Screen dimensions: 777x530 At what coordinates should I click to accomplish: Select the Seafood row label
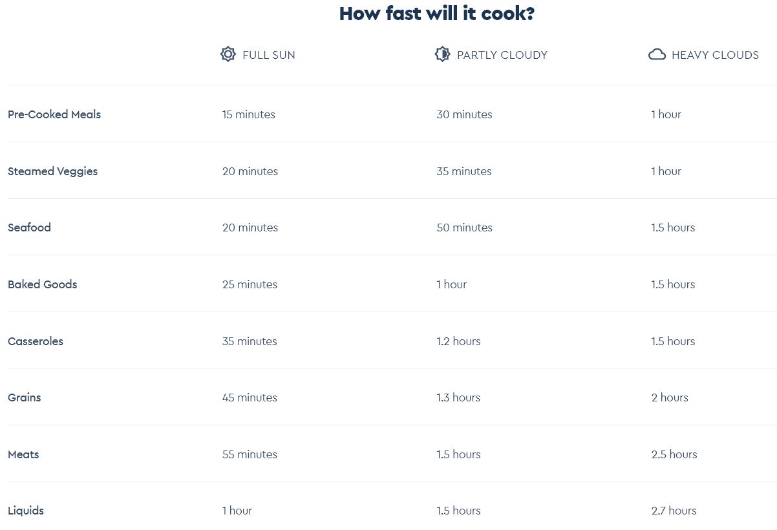29,228
